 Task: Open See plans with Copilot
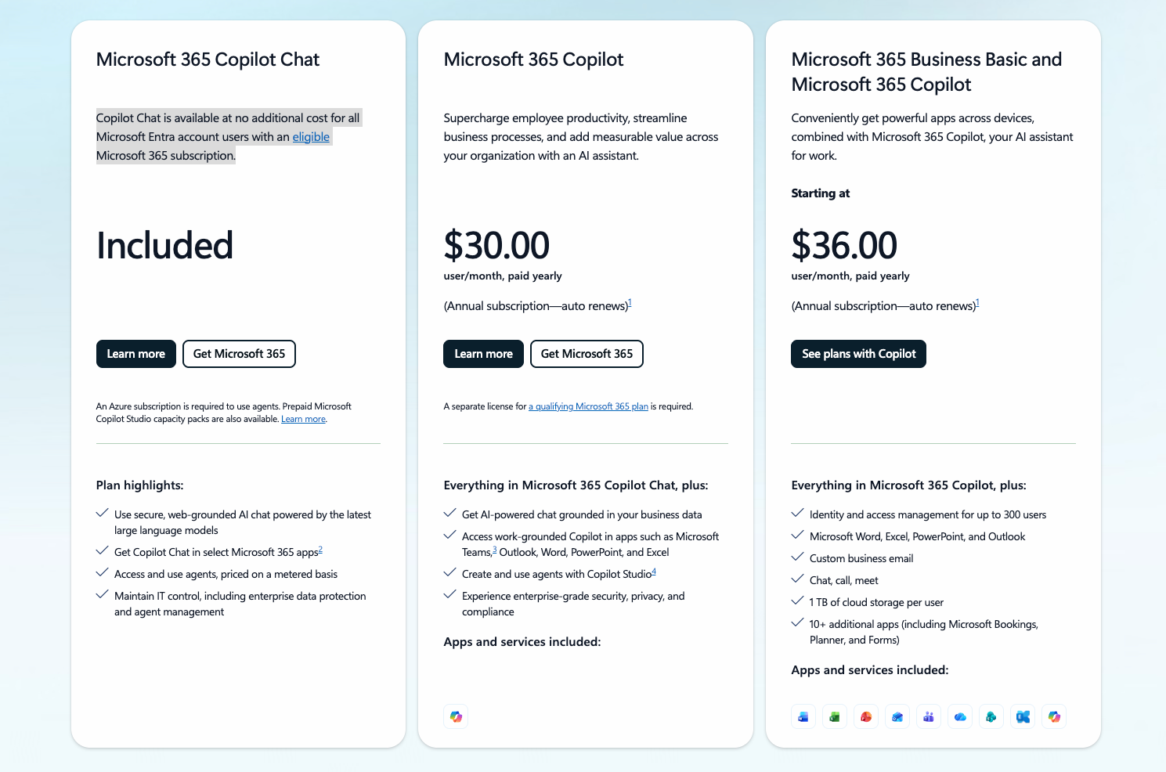pyautogui.click(x=858, y=354)
